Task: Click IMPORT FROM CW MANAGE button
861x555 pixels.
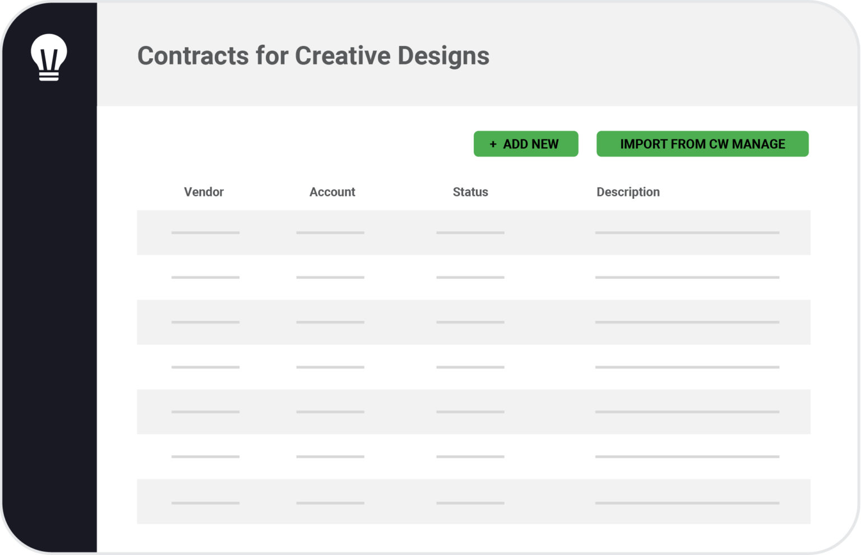Action: pyautogui.click(x=702, y=144)
